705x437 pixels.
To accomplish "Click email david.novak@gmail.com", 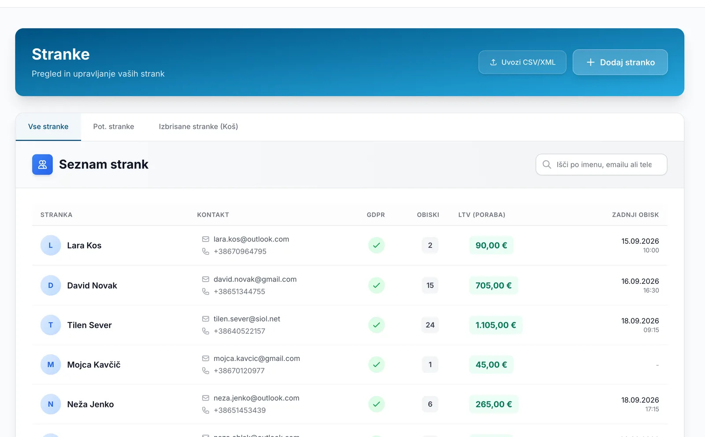I will [255, 279].
